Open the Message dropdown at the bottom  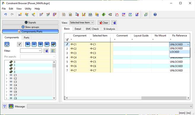click(191, 106)
